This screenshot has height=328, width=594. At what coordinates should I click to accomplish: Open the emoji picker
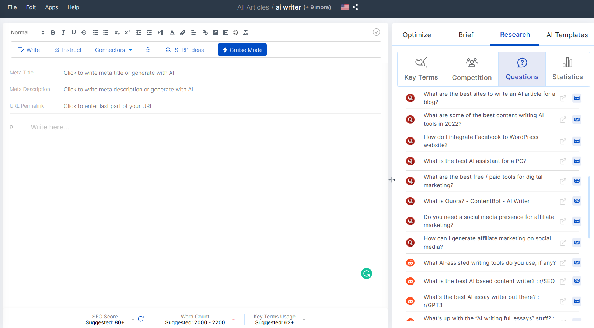(235, 32)
